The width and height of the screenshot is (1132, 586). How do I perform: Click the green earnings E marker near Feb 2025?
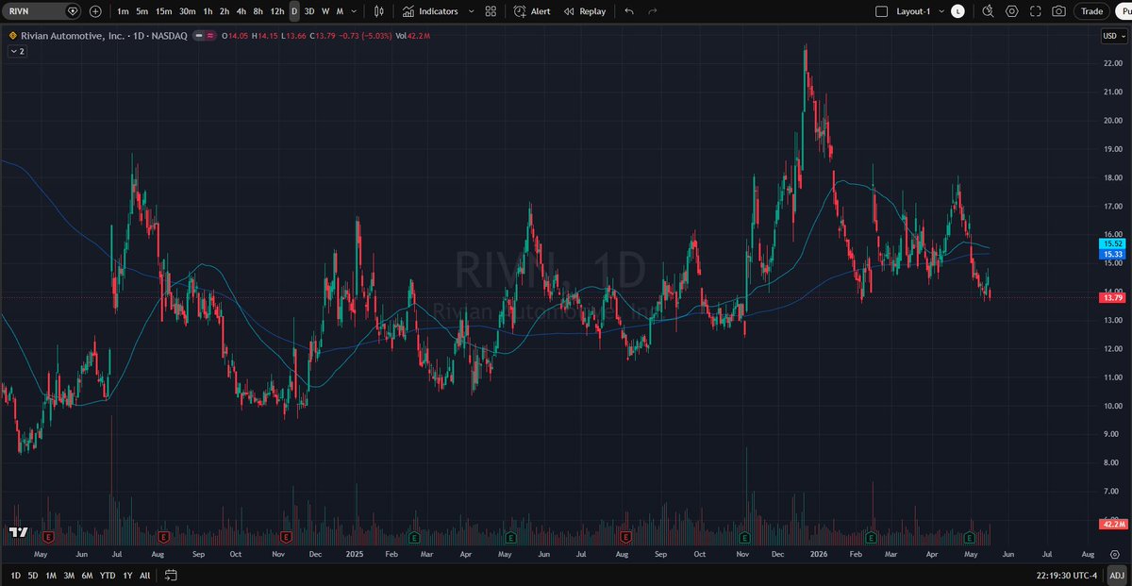tap(413, 537)
